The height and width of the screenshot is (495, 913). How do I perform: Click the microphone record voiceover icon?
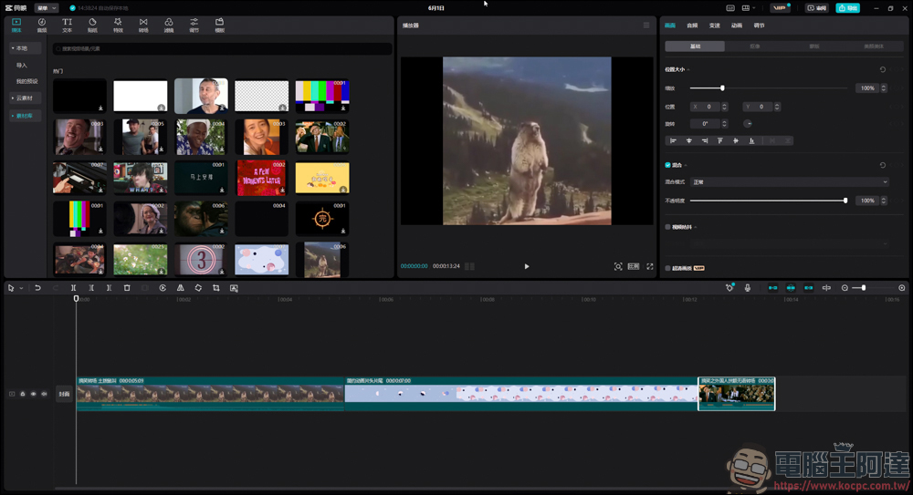[748, 288]
